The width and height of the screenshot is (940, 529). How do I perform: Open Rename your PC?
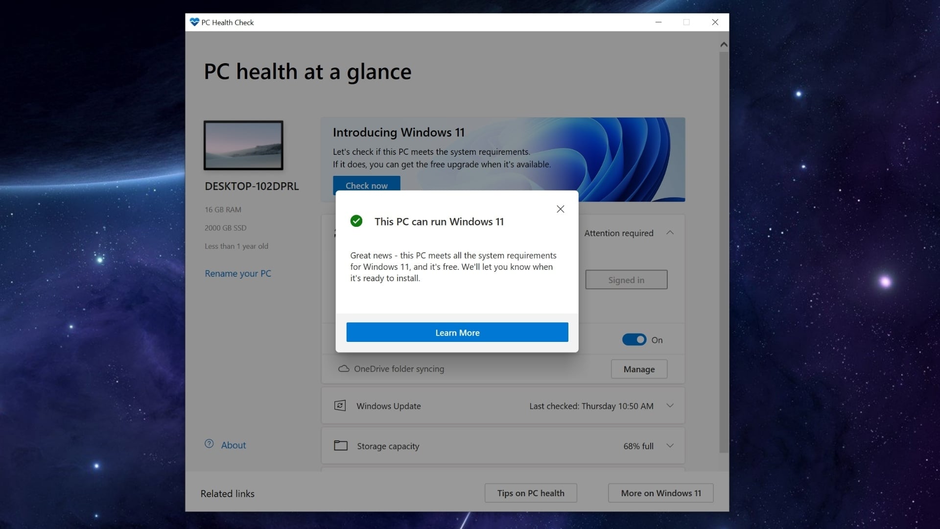coord(238,273)
